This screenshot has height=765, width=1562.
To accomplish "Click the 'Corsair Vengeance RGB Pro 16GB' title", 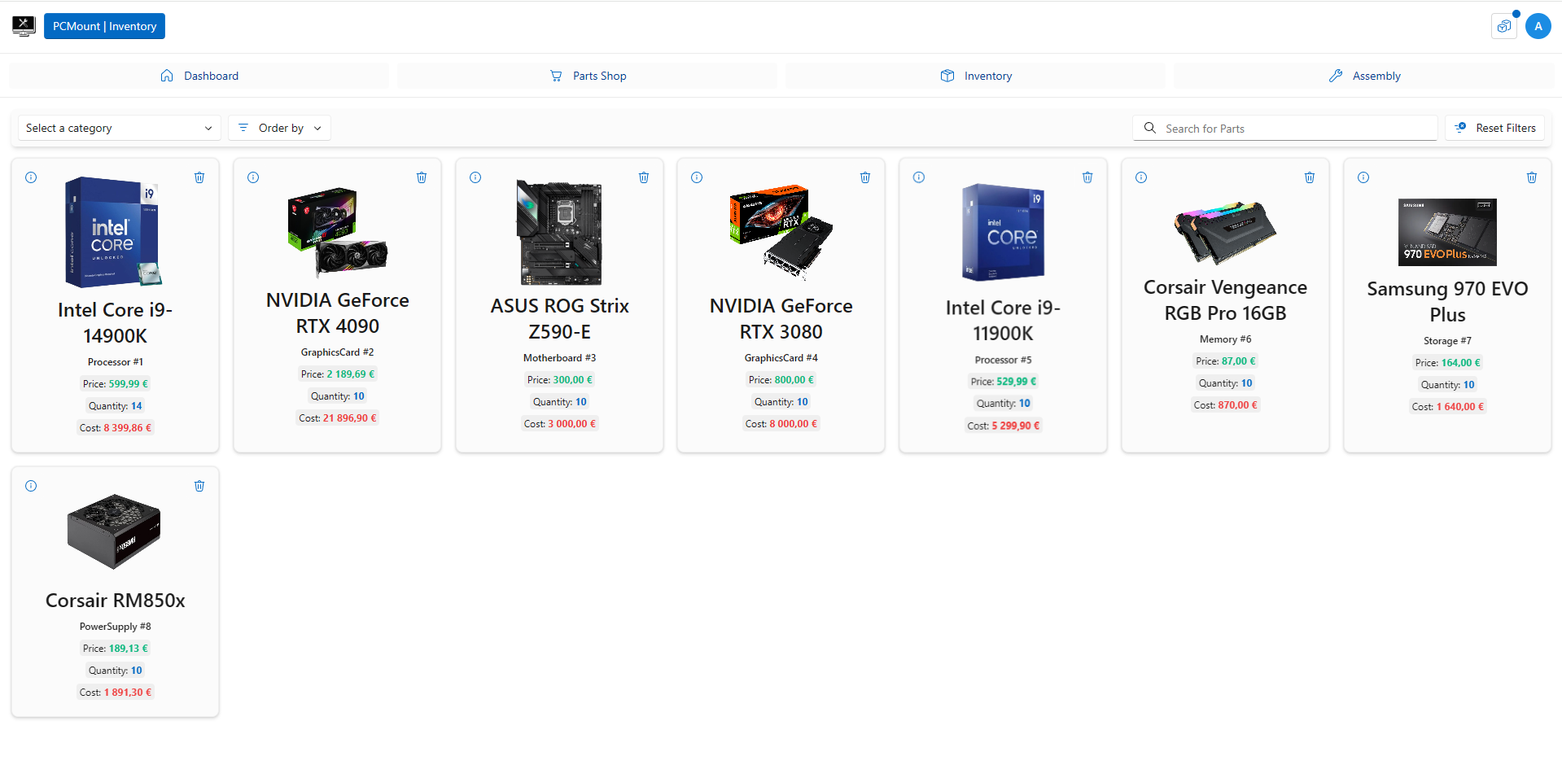I will (1225, 299).
